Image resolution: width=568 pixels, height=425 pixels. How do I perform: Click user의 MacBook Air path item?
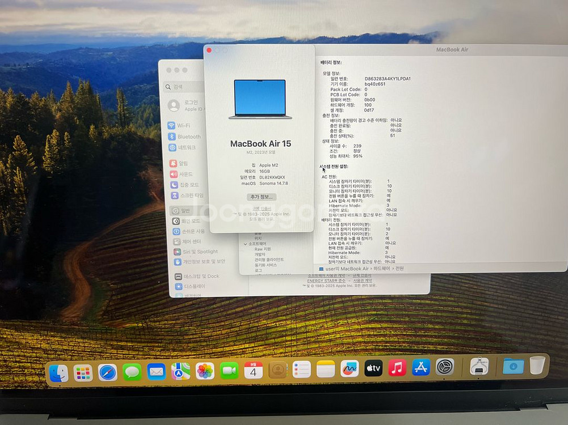coord(343,269)
